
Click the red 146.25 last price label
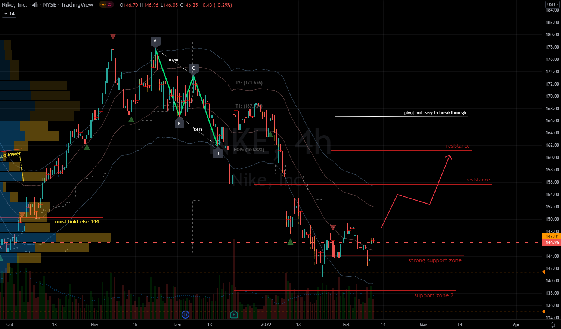coord(551,243)
